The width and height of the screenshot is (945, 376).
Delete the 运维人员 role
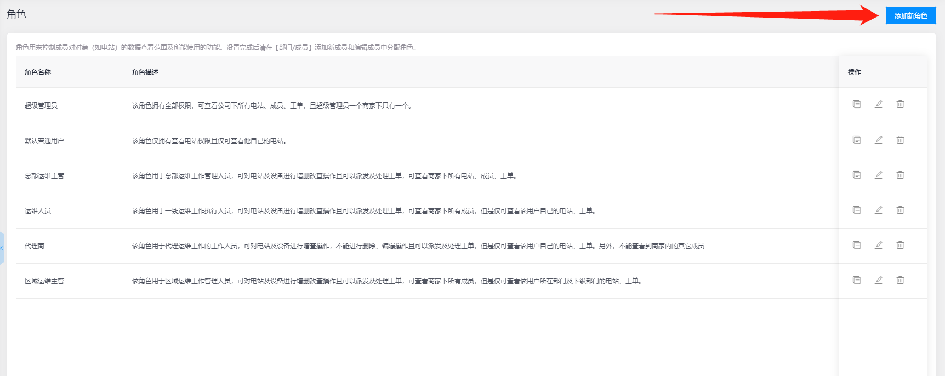pos(900,210)
